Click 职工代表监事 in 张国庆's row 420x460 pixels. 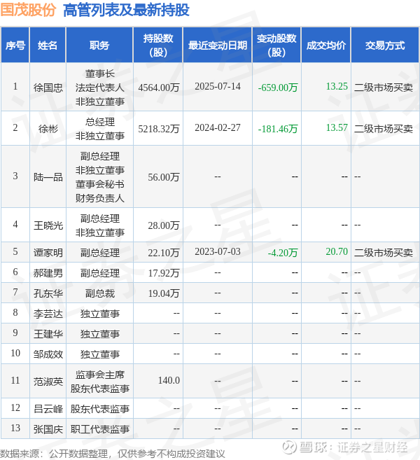[x=99, y=429]
